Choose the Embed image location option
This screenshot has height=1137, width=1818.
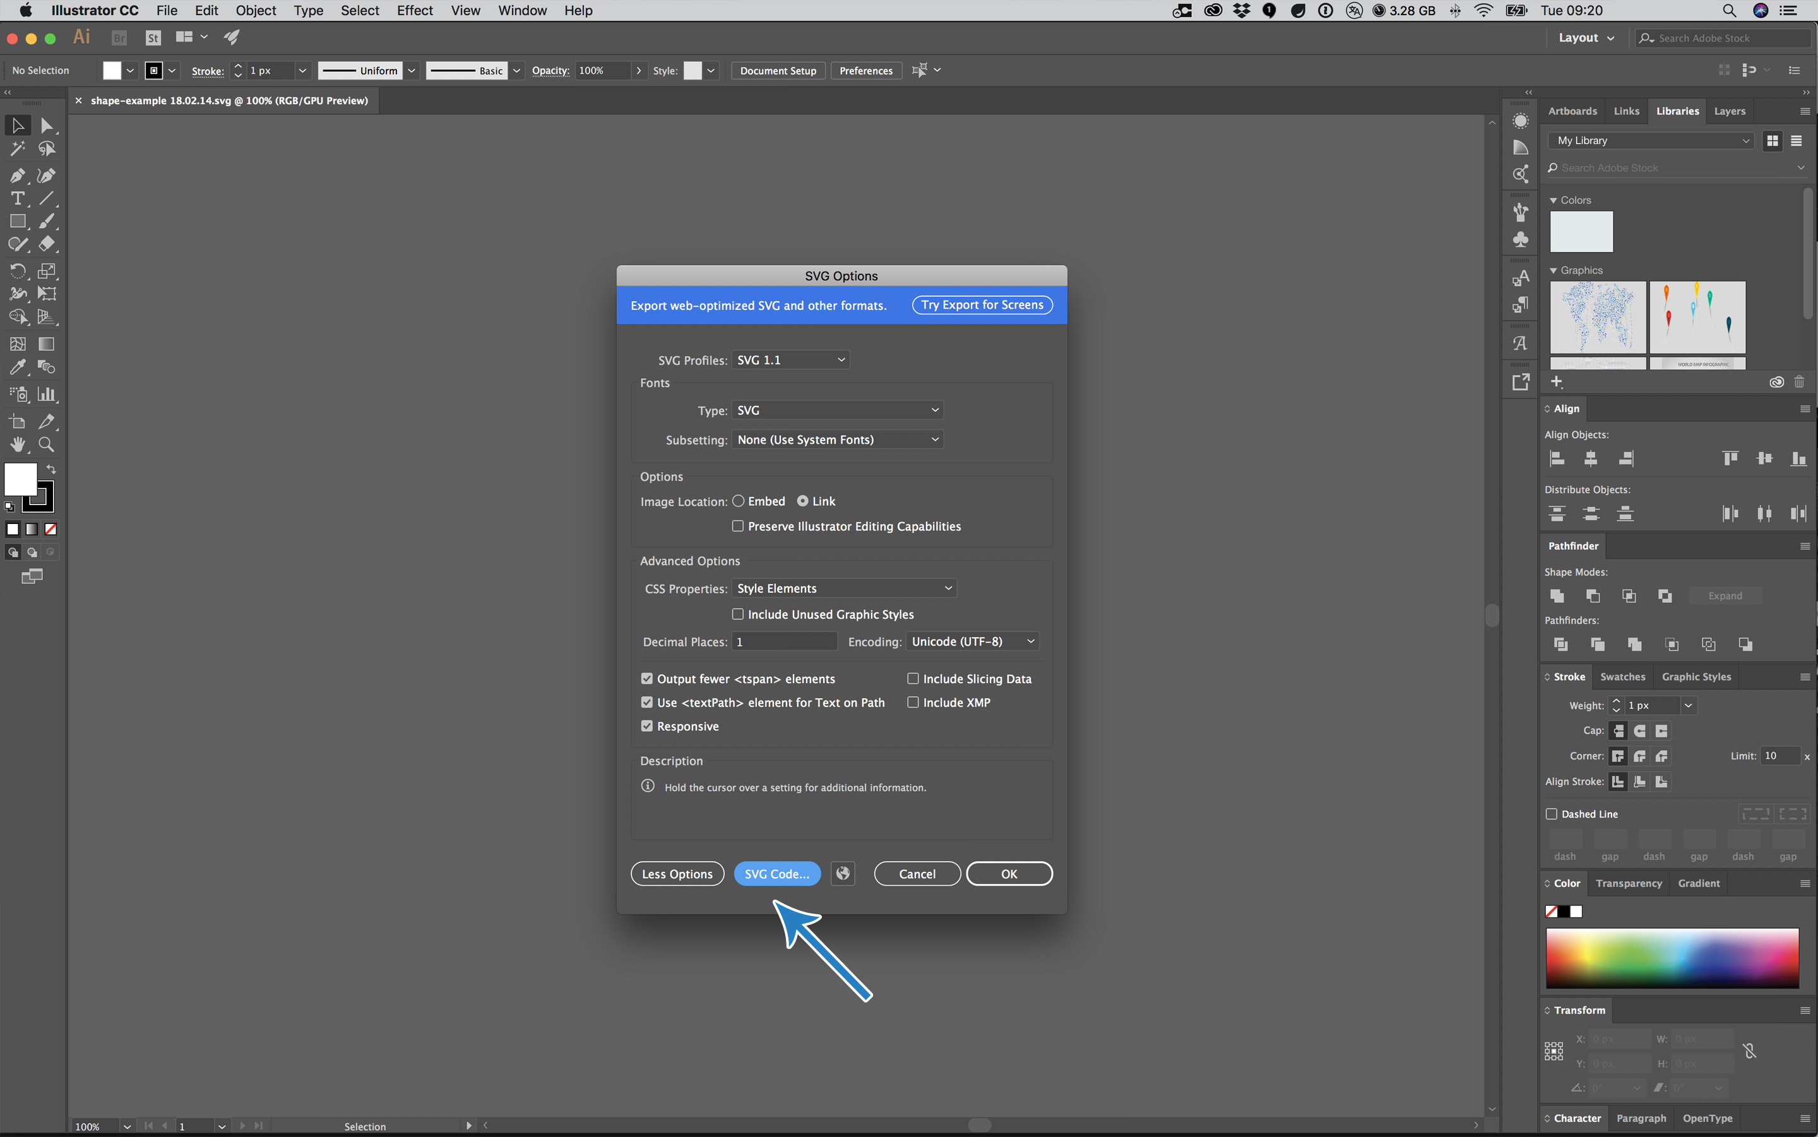739,501
